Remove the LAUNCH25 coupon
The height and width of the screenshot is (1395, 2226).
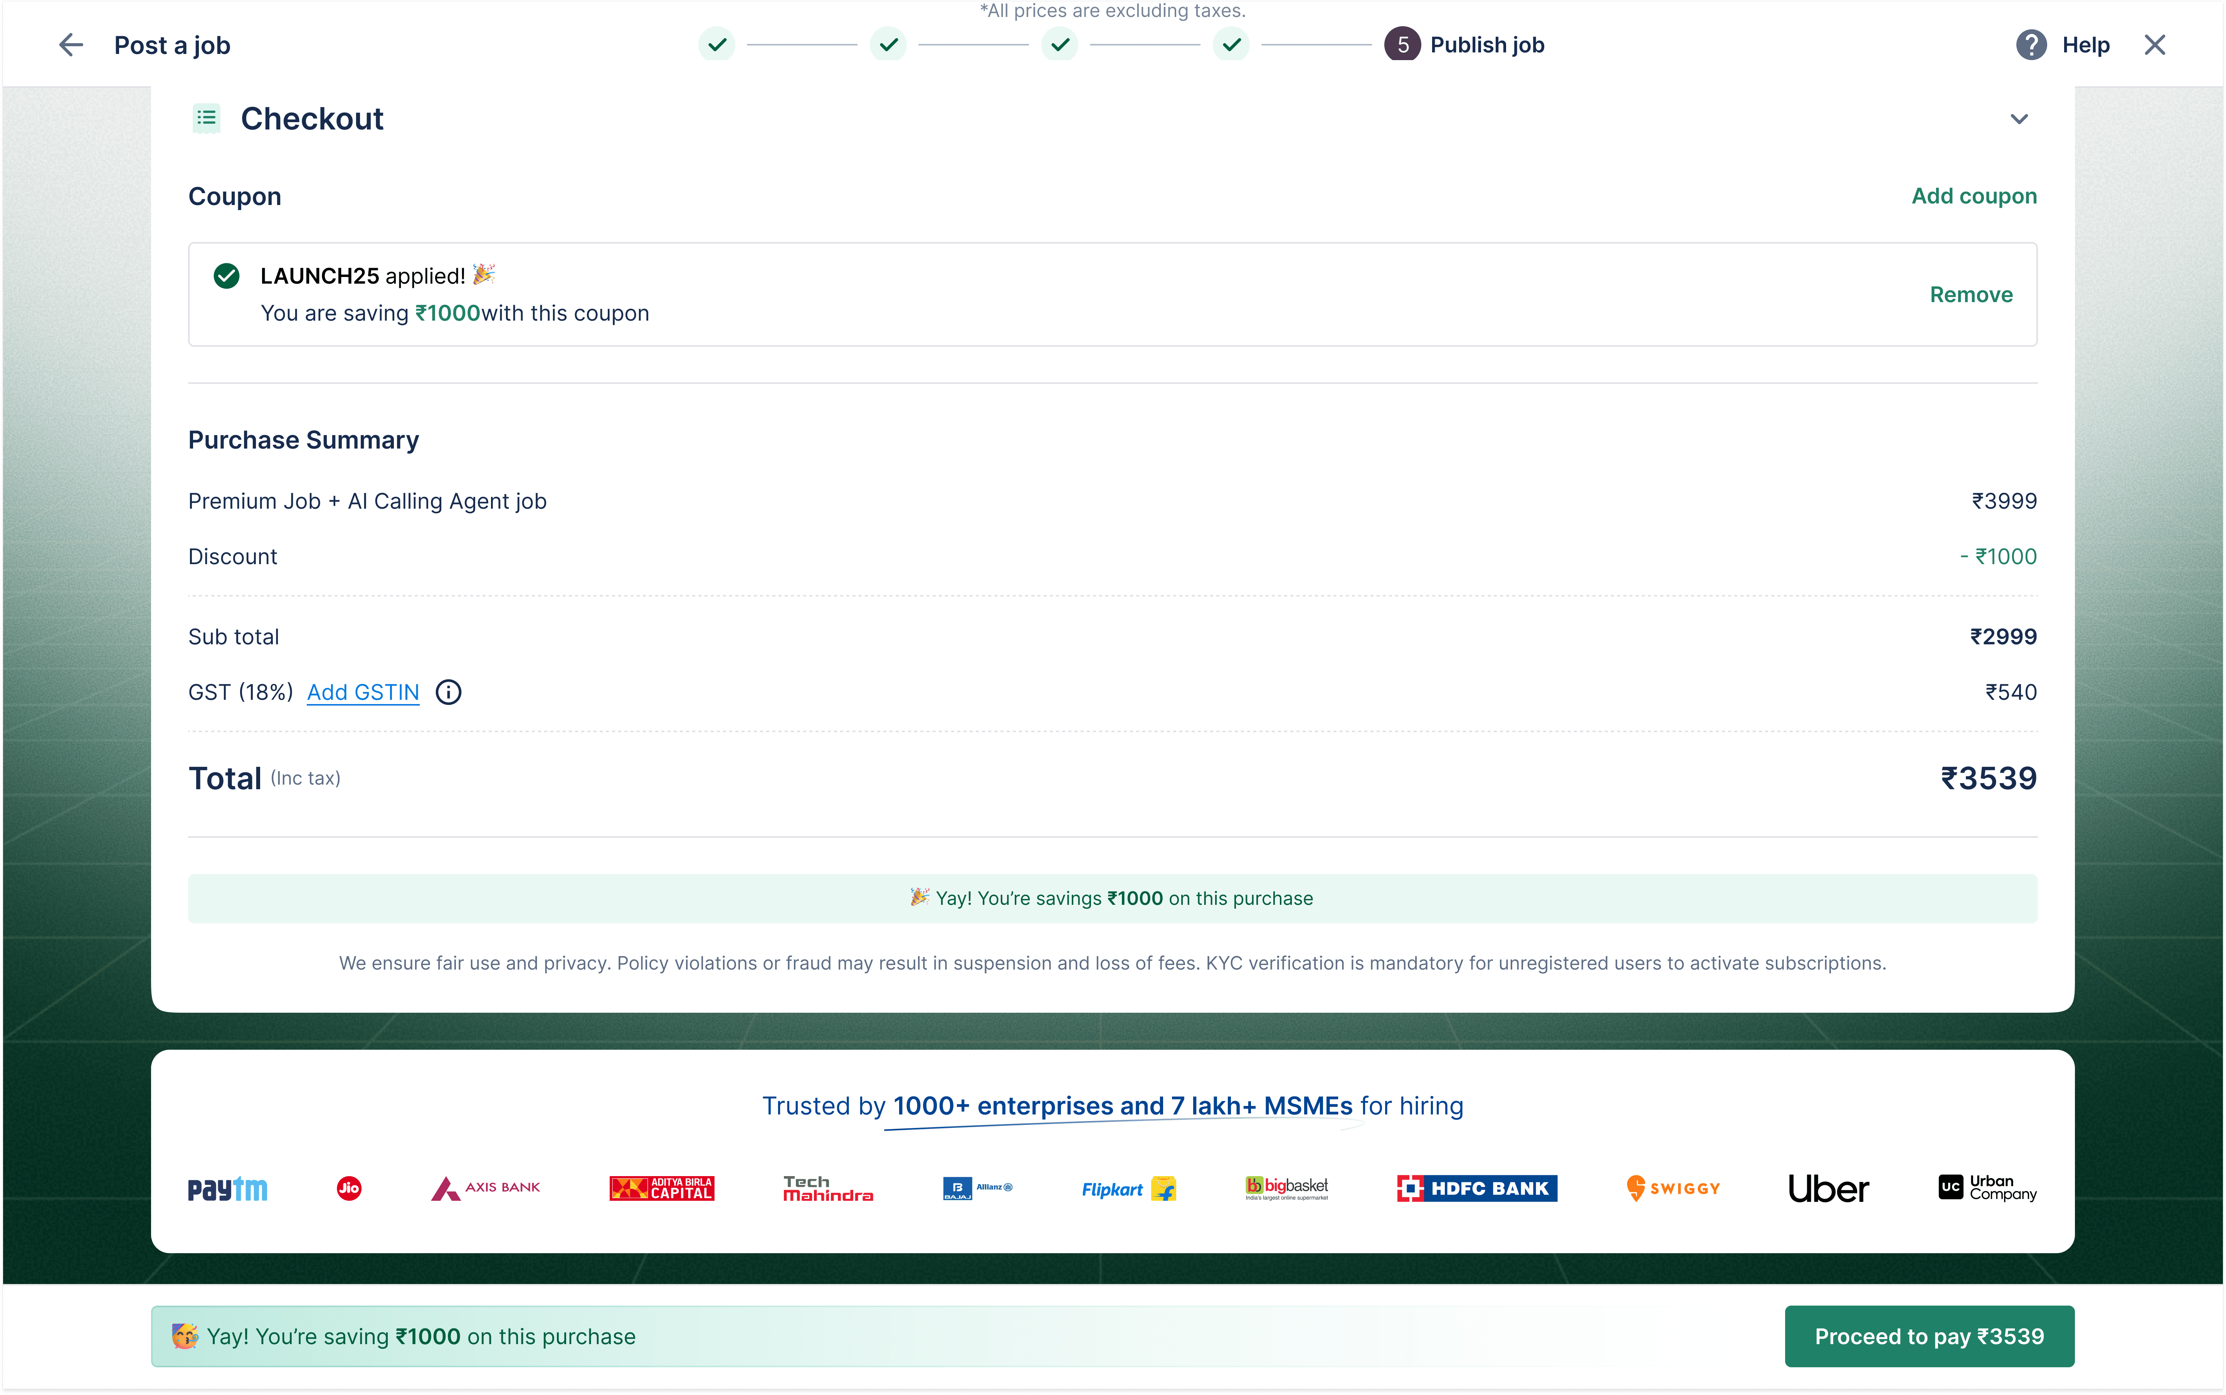coord(1971,295)
